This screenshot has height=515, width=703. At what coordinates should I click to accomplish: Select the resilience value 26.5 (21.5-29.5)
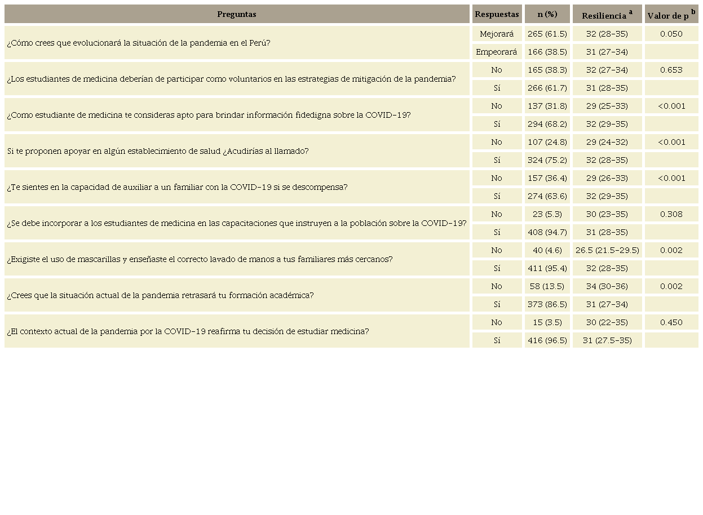click(607, 250)
